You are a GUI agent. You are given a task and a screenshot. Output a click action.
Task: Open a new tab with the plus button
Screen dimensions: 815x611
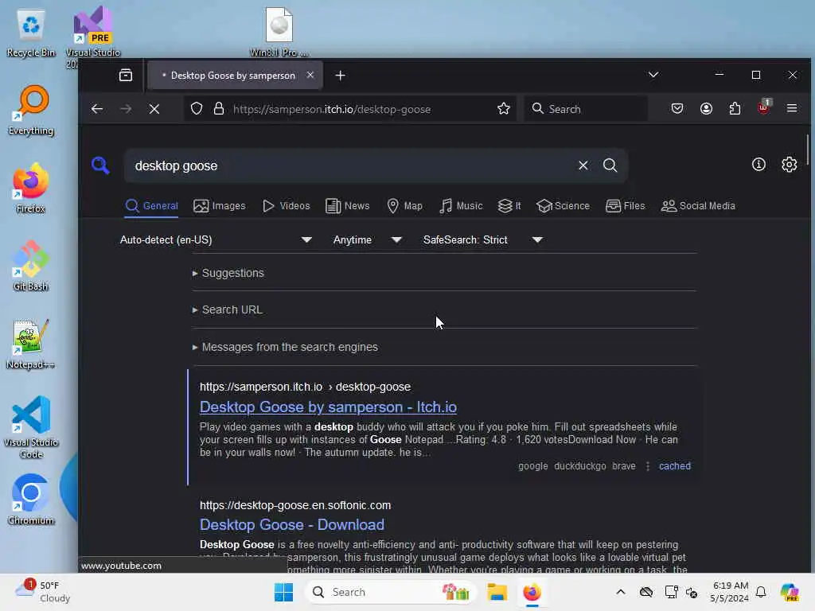[x=340, y=76]
